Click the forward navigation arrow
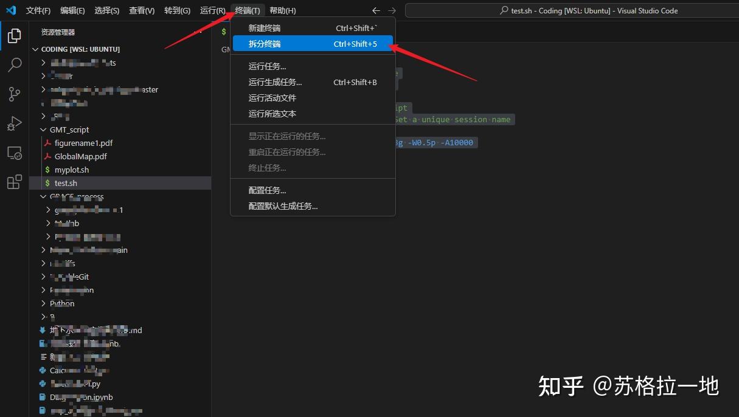Screen dimensions: 739x417 [x=394, y=10]
